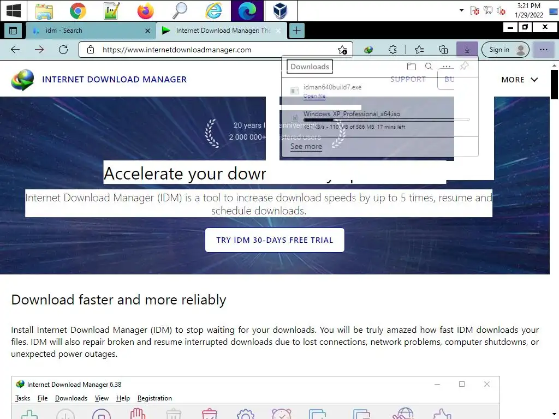The image size is (559, 419).
Task: Go forward to the next page
Action: (39, 50)
